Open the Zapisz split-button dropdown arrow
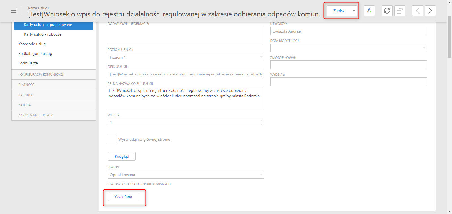452x214 pixels. point(354,11)
